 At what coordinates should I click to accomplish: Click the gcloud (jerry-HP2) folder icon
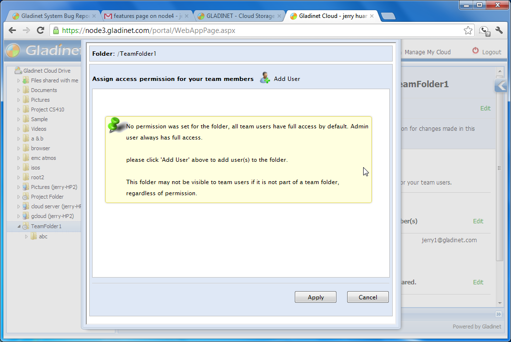click(x=26, y=216)
